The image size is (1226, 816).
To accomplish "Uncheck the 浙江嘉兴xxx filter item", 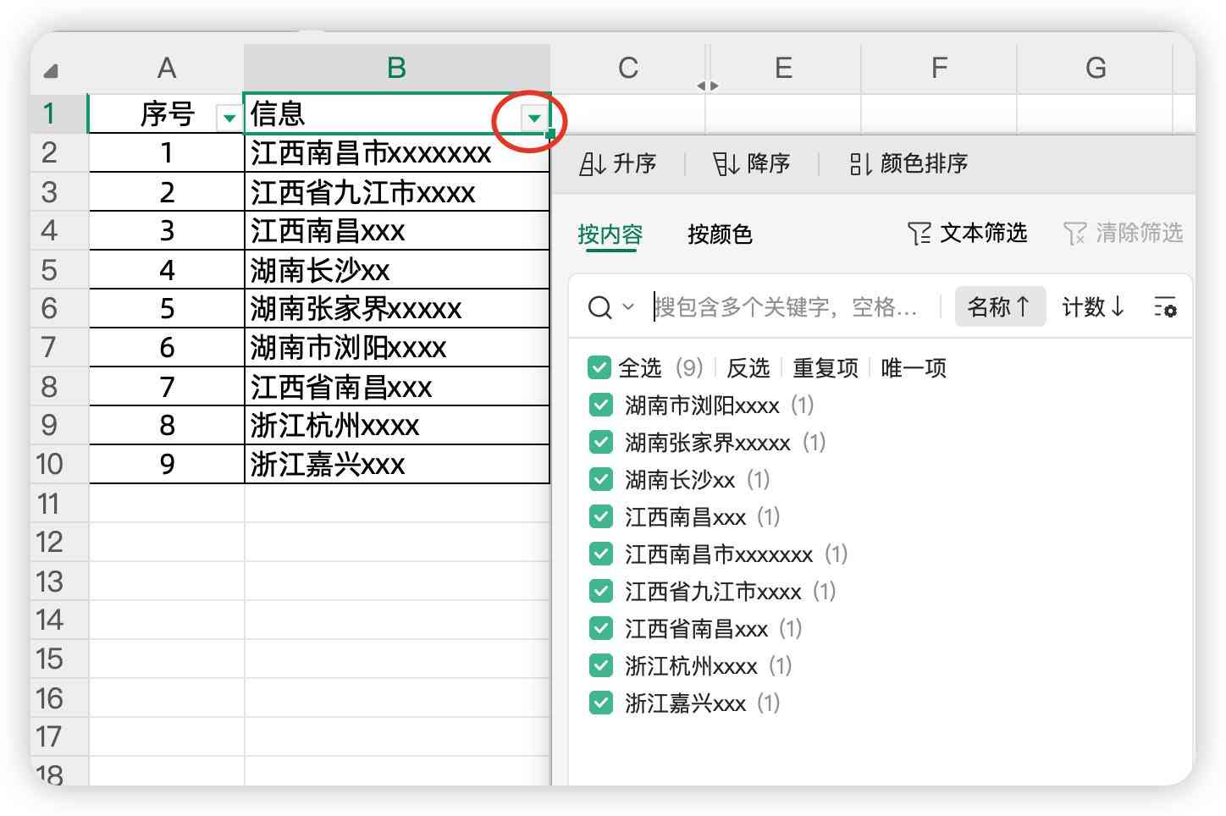I will (x=601, y=703).
